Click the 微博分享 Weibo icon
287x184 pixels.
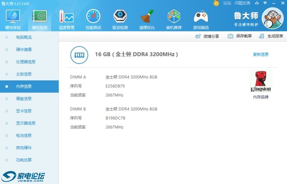pyautogui.click(x=198, y=36)
